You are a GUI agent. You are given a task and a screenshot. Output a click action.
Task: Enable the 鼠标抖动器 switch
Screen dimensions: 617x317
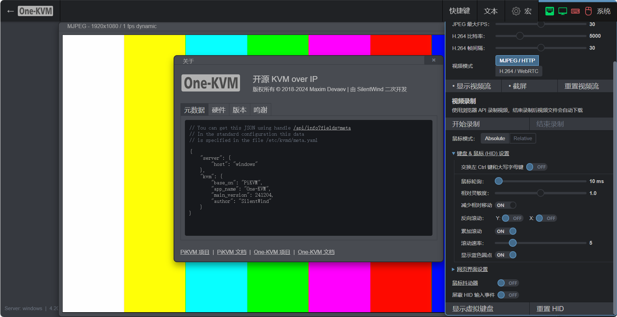click(508, 283)
